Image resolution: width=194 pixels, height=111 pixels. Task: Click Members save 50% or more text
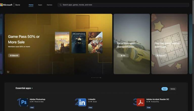[x=19, y=47]
